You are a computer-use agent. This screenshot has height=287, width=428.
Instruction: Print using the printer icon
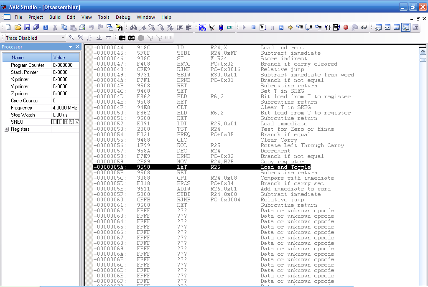[82, 27]
